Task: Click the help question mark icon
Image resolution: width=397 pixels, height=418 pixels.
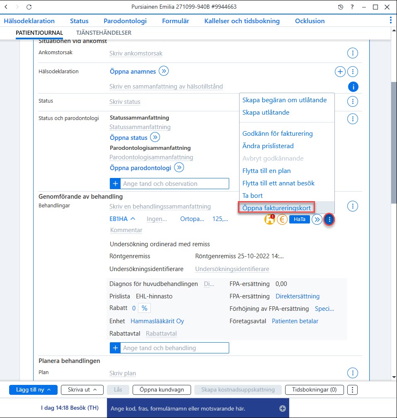Action: pos(352,7)
